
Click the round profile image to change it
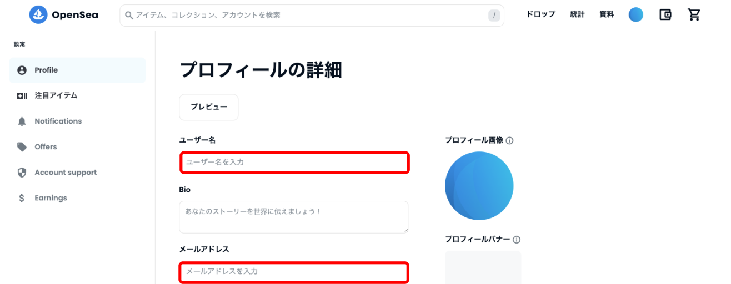point(479,186)
